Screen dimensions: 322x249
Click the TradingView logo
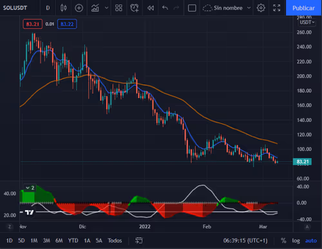pos(29,212)
